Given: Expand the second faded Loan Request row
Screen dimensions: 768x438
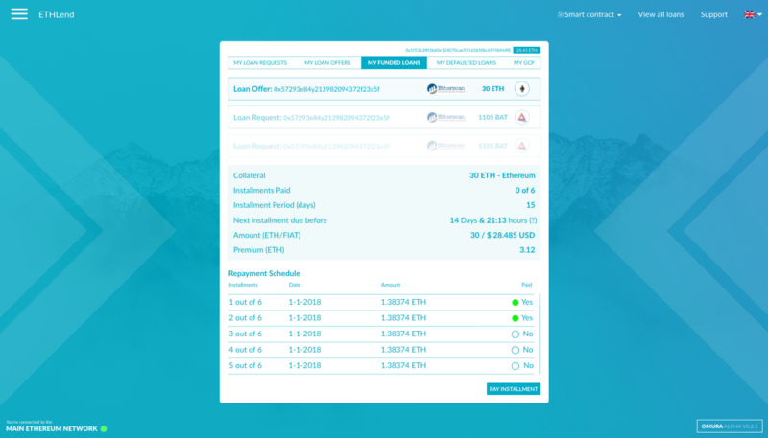Looking at the screenshot, I should click(x=384, y=146).
